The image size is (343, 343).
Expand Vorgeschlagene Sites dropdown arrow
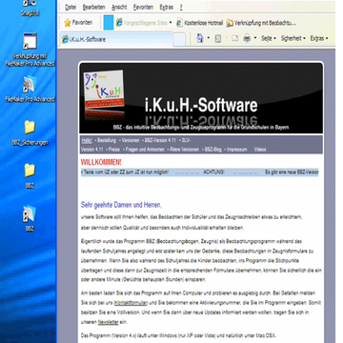pos(171,23)
